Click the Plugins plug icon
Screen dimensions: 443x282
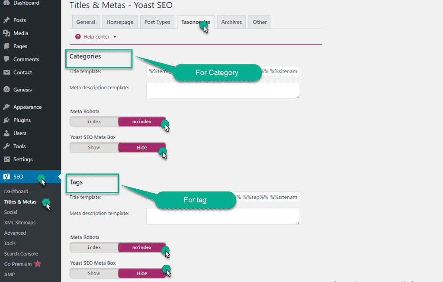click(6, 120)
